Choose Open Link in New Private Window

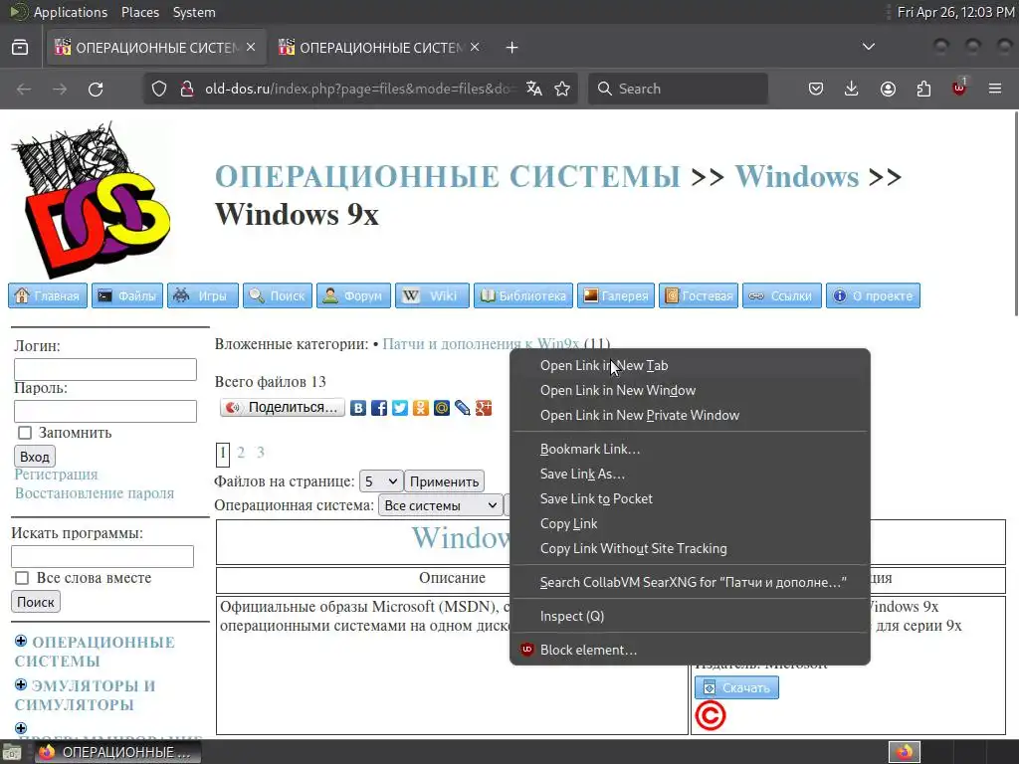[691, 415]
